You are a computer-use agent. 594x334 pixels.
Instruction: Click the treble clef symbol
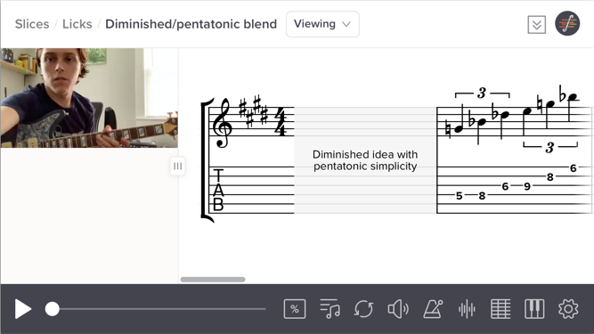(x=222, y=123)
